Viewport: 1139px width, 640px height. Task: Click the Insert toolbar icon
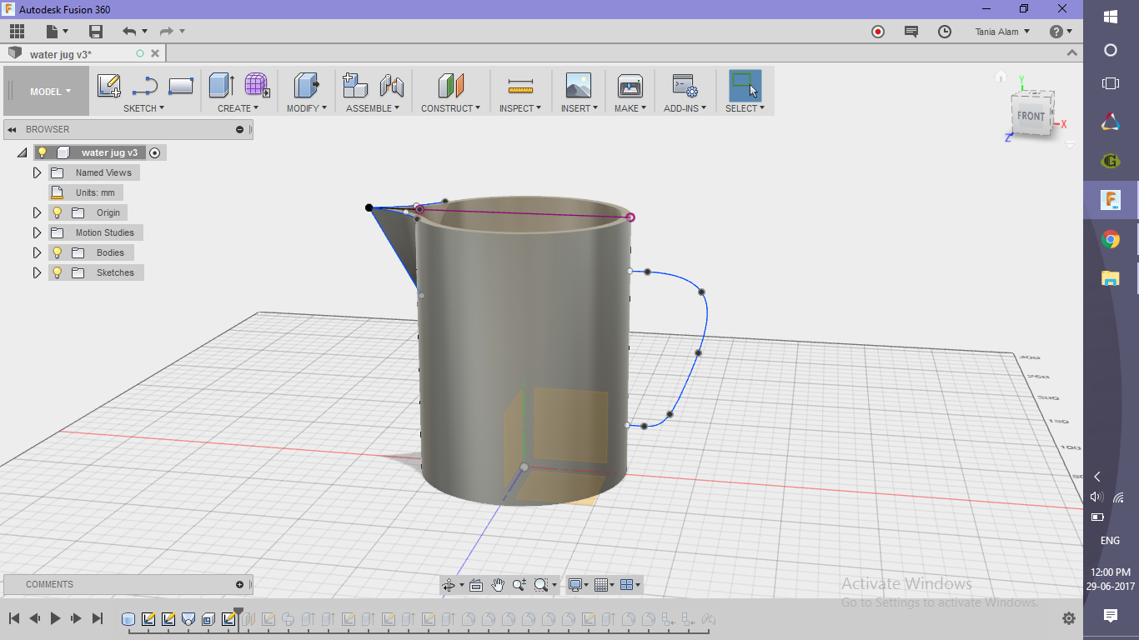click(579, 86)
